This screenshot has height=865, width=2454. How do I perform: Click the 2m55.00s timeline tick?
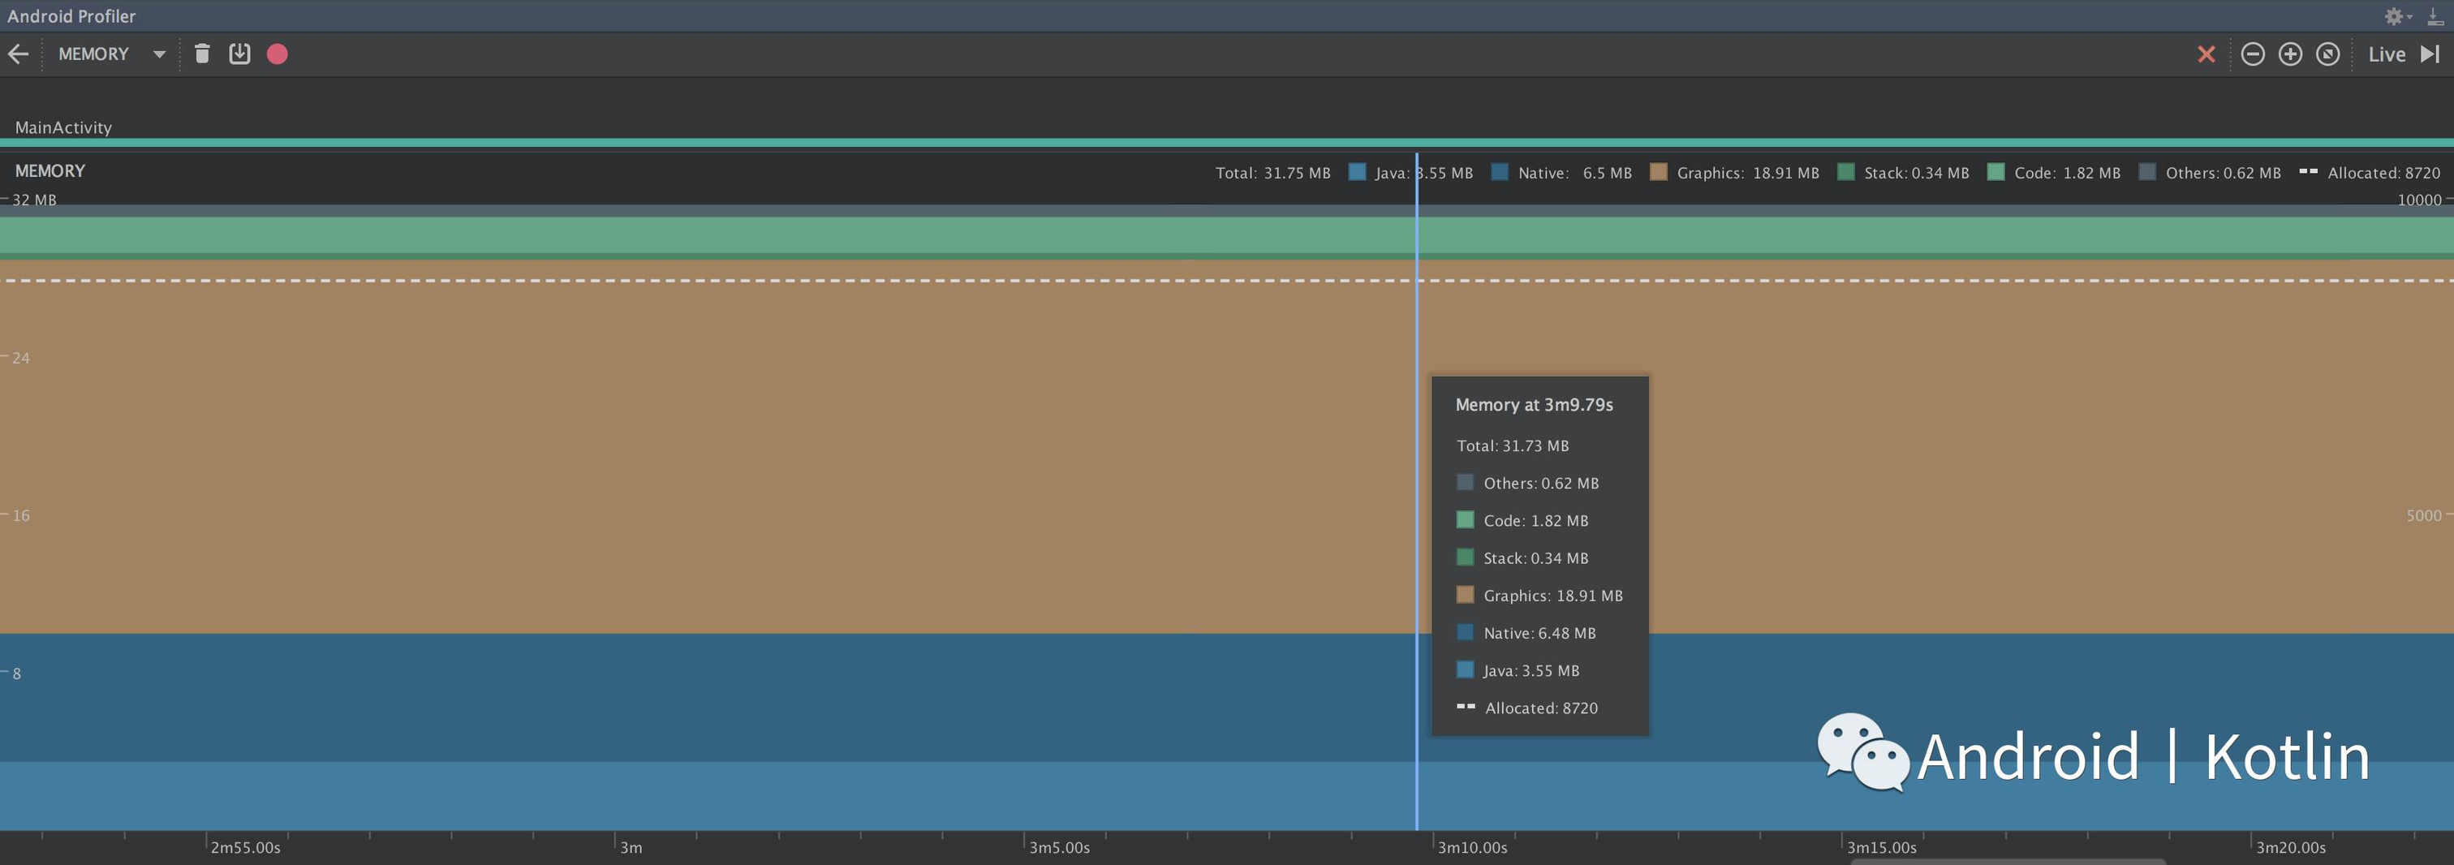click(x=245, y=847)
